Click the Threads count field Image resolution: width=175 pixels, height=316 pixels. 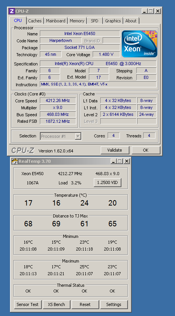[149, 135]
